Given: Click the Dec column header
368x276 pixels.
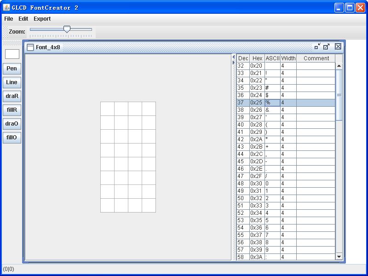Looking at the screenshot, I should point(243,58).
